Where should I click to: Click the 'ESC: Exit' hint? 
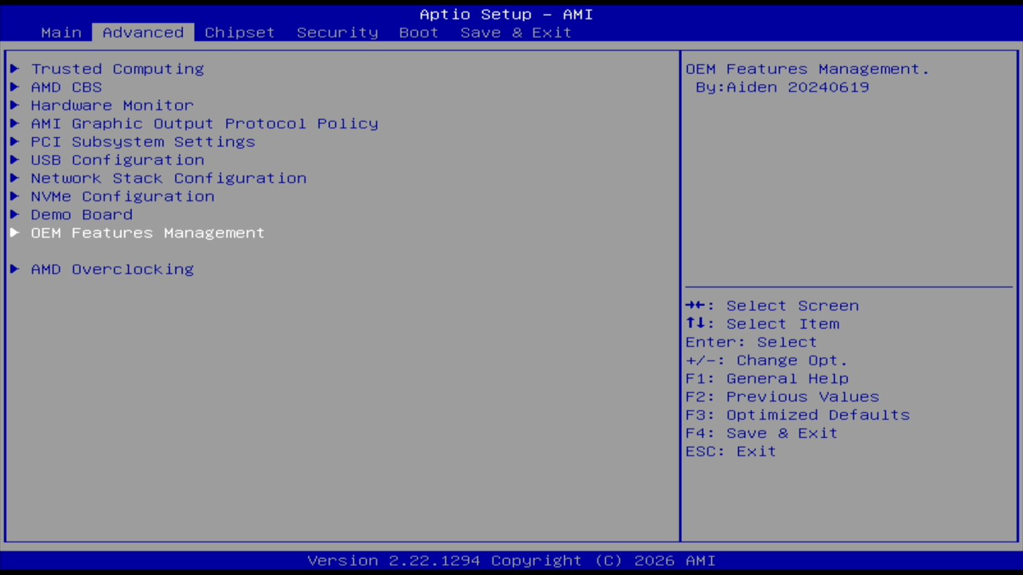tap(731, 451)
